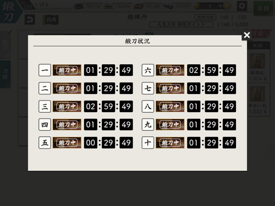Screen dimensions: 275x206
Task: Click the 鍛刀中 label in slot 八
Action: tap(170, 107)
